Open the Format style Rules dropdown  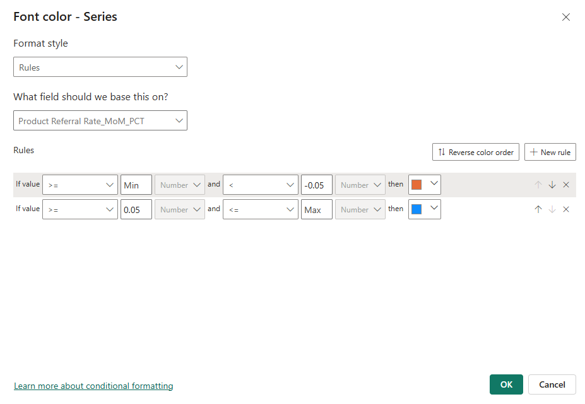(x=100, y=67)
